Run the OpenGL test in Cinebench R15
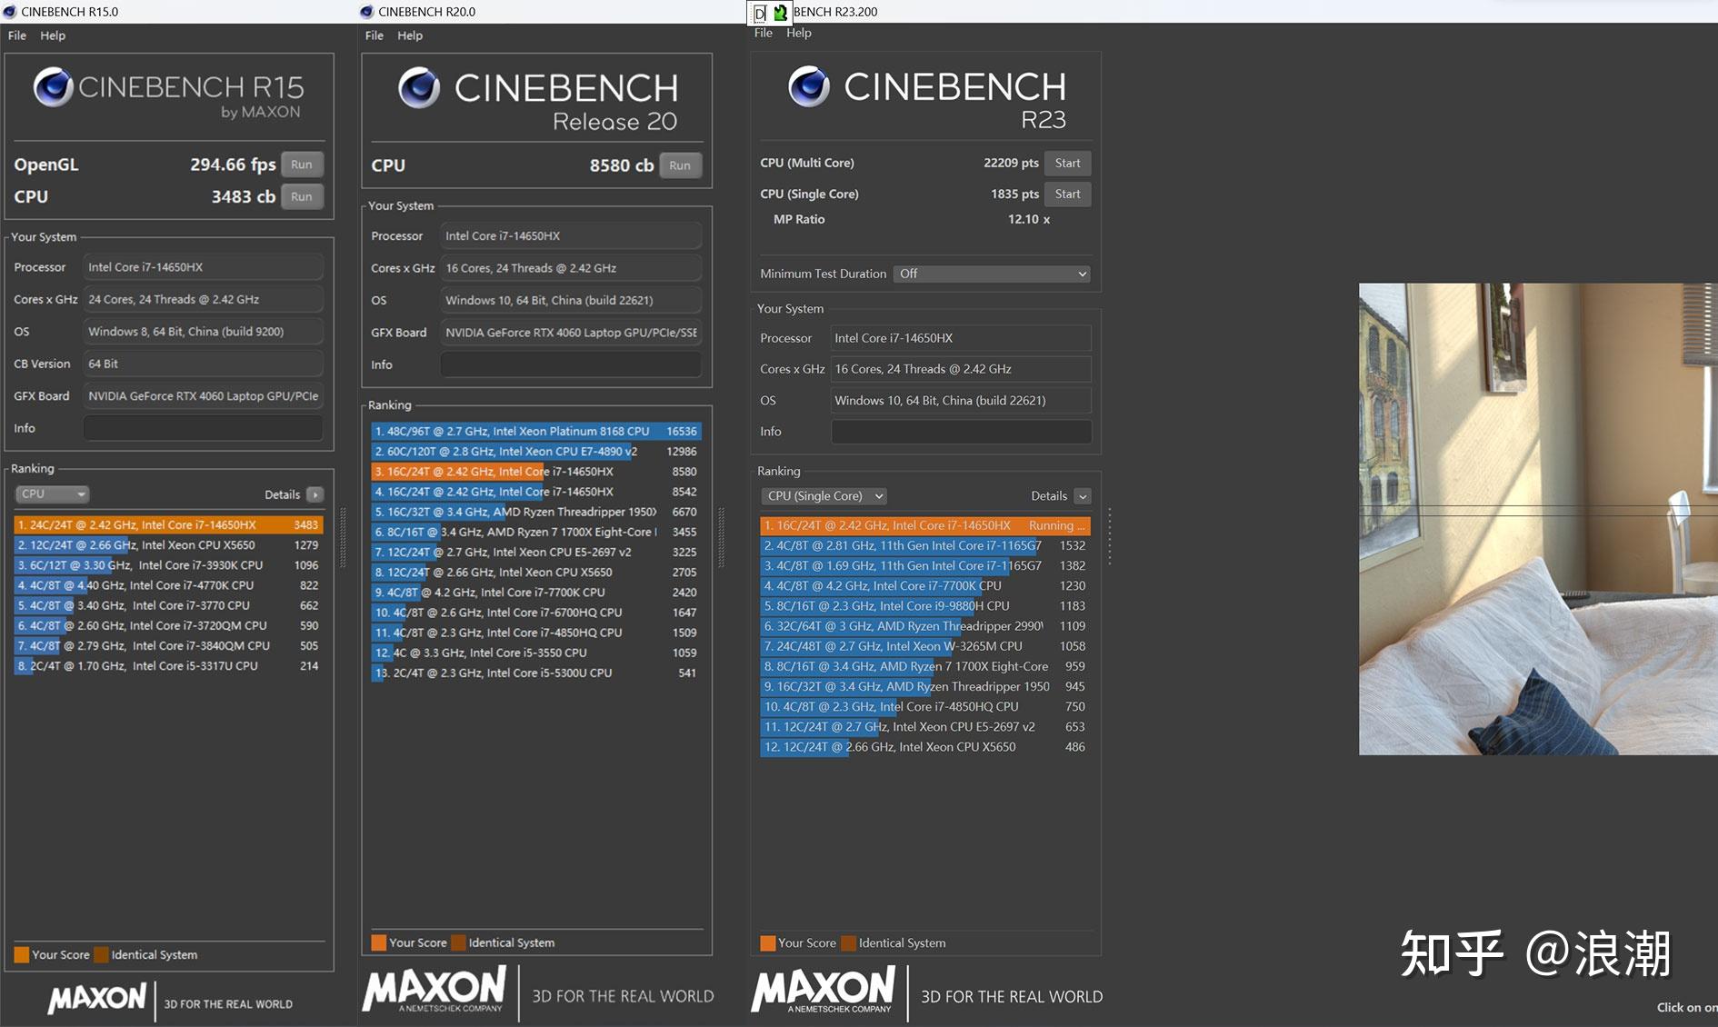The image size is (1718, 1027). click(302, 165)
